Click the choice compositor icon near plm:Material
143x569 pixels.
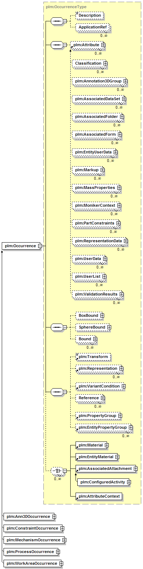click(x=56, y=471)
